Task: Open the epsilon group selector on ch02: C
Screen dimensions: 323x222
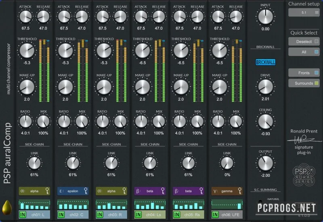Action: click(x=73, y=191)
